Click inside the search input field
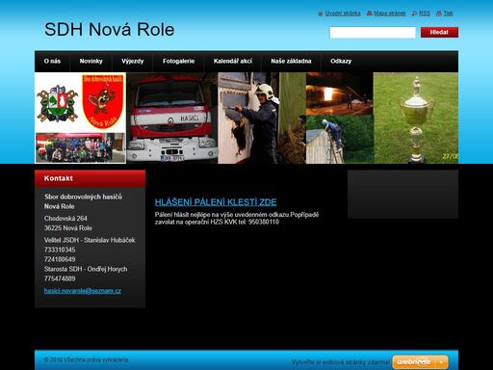493x370 pixels. tap(373, 33)
